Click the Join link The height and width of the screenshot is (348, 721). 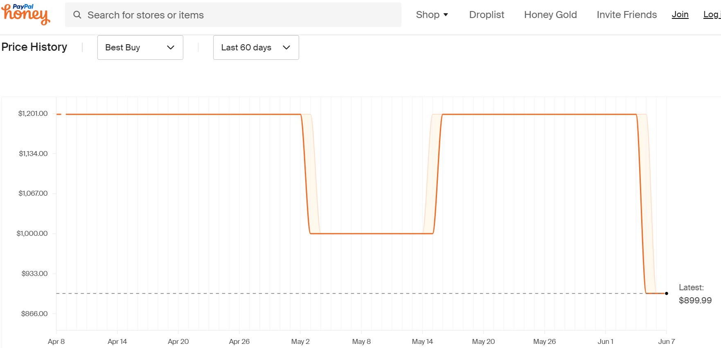point(680,15)
